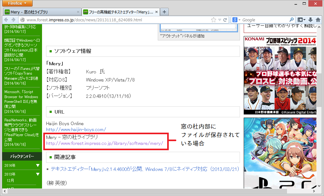Click the 'バックナンバー' sidebar heading

22,156
